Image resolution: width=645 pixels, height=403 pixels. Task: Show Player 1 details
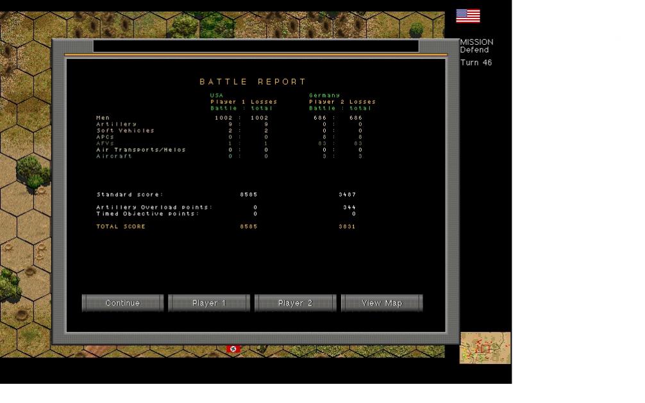tap(209, 303)
